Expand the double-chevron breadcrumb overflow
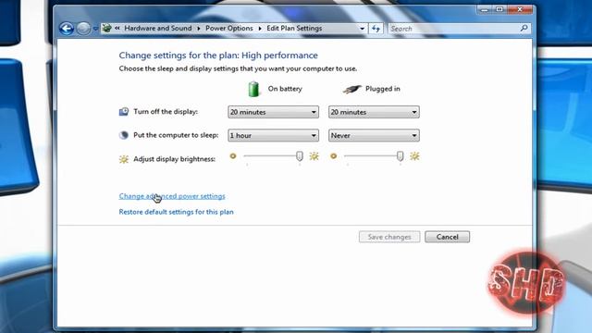This screenshot has height=333, width=592. point(117,29)
